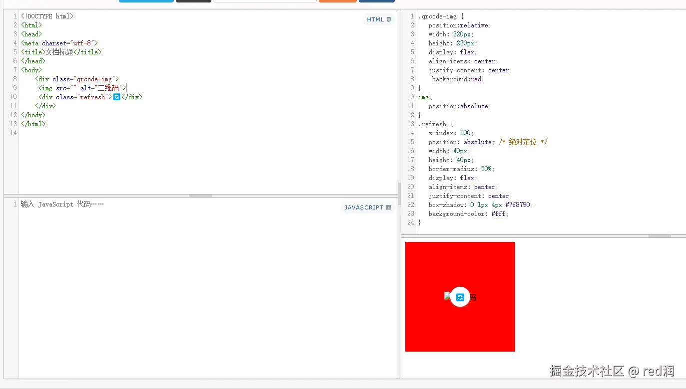Click the ".refresh {" selector in the CSS
Image resolution: width=686 pixels, height=389 pixels.
[x=436, y=124]
